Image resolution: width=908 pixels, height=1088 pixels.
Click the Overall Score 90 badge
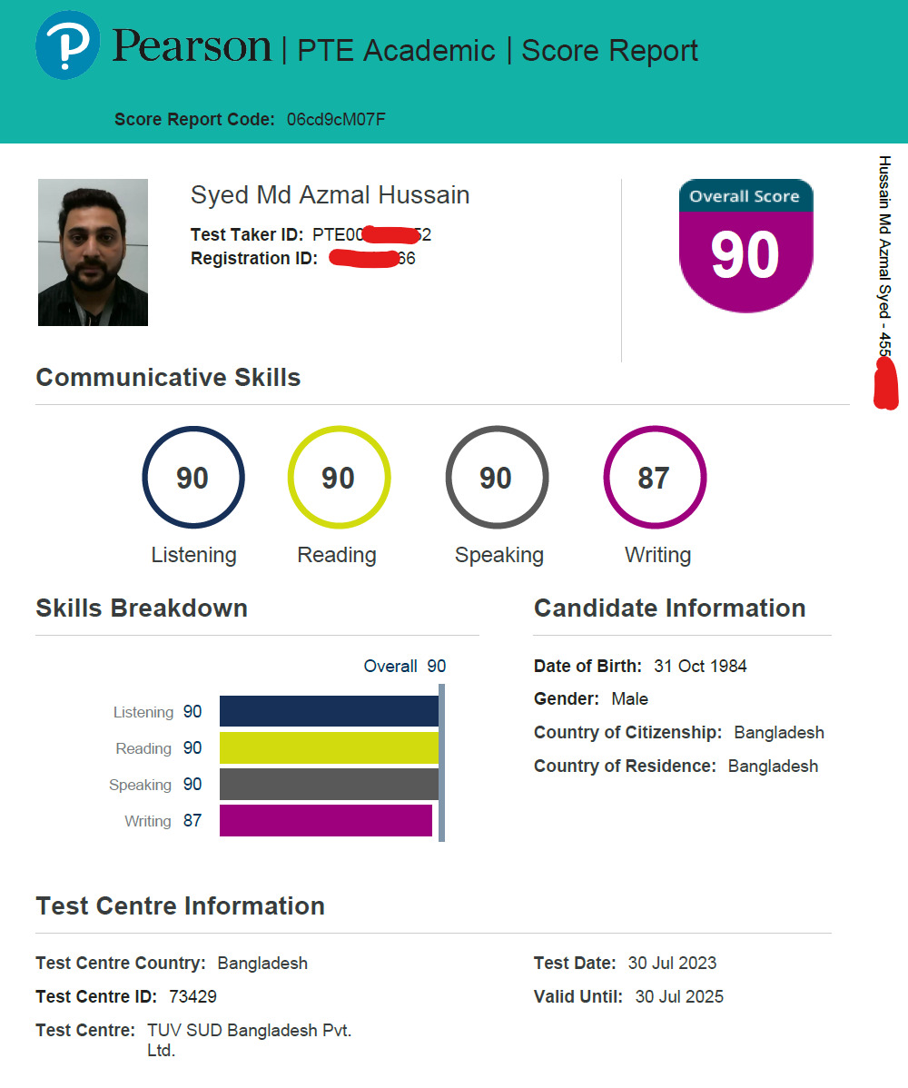pos(745,245)
